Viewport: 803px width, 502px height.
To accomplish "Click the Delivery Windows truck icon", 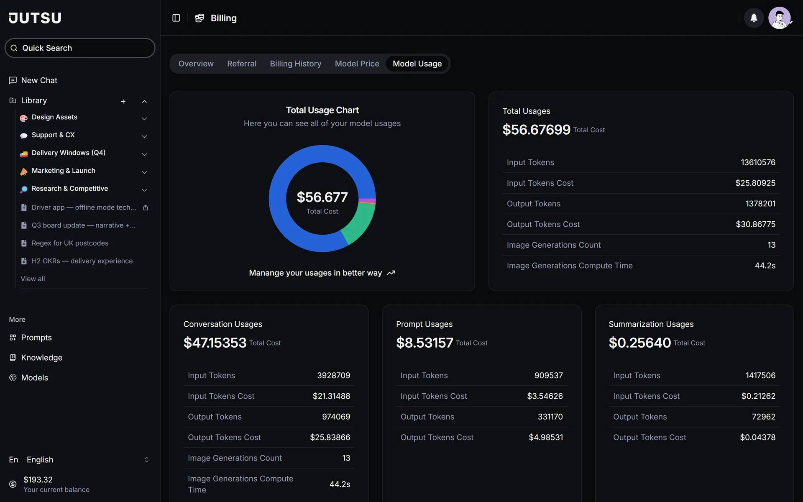I will click(x=24, y=154).
